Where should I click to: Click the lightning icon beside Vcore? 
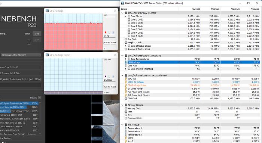point(126,138)
